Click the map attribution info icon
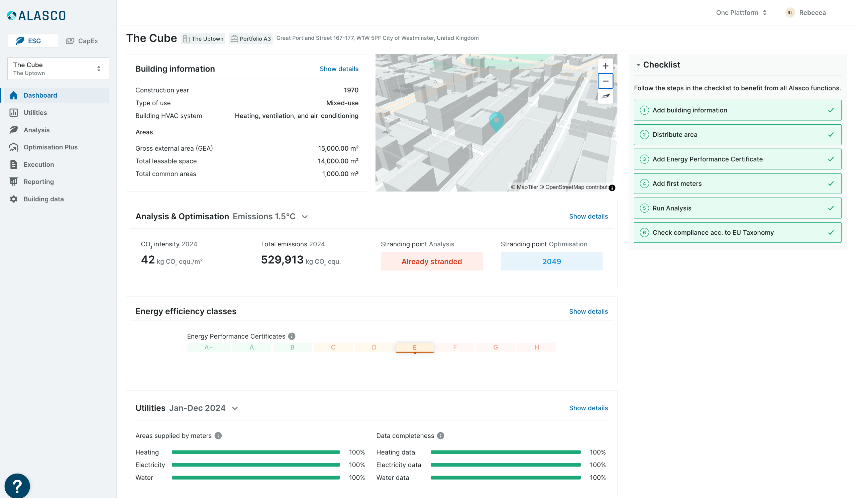 [x=612, y=188]
